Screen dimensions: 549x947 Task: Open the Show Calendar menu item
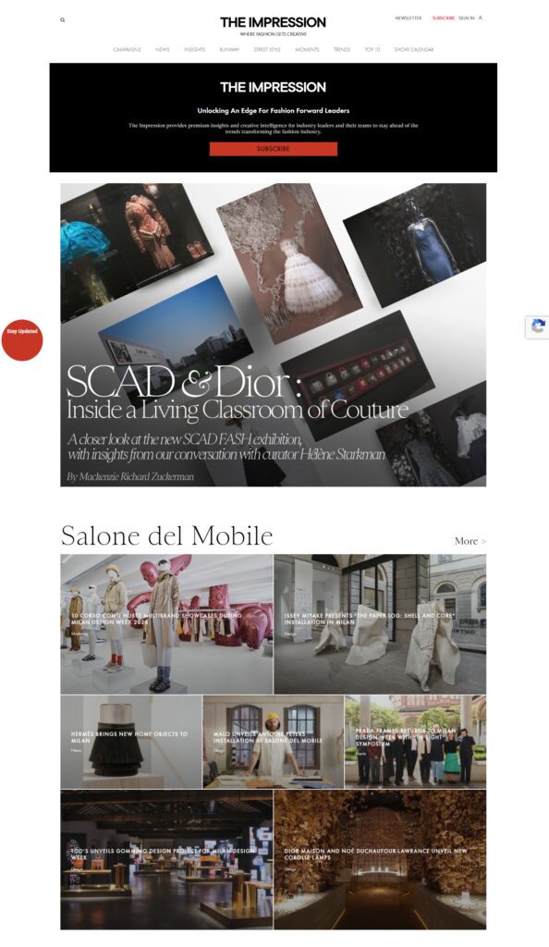point(414,50)
